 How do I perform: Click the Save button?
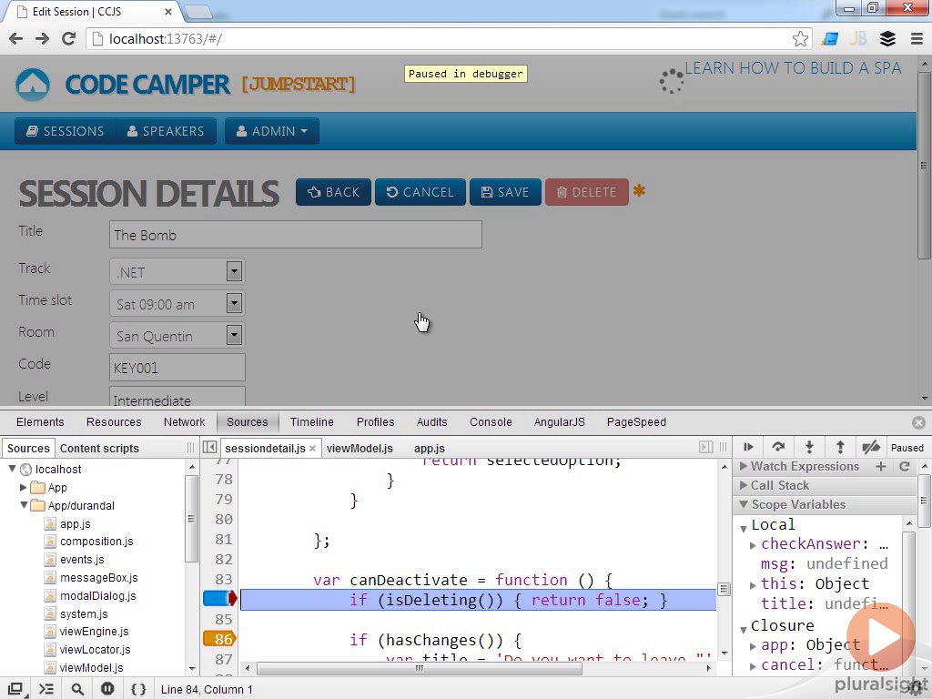pyautogui.click(x=505, y=192)
